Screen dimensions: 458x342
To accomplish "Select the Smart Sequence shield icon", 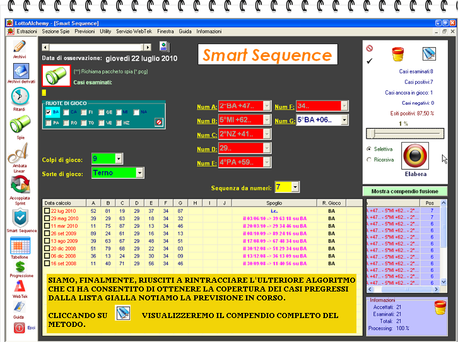I will coord(20,218).
